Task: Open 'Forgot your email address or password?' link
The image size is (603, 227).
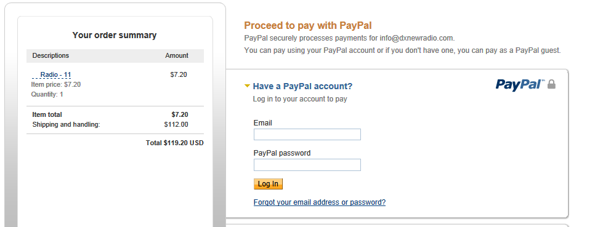Action: 320,202
